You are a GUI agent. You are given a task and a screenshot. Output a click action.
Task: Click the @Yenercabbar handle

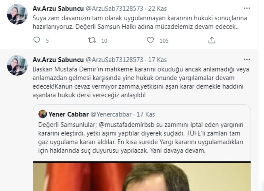point(111,114)
